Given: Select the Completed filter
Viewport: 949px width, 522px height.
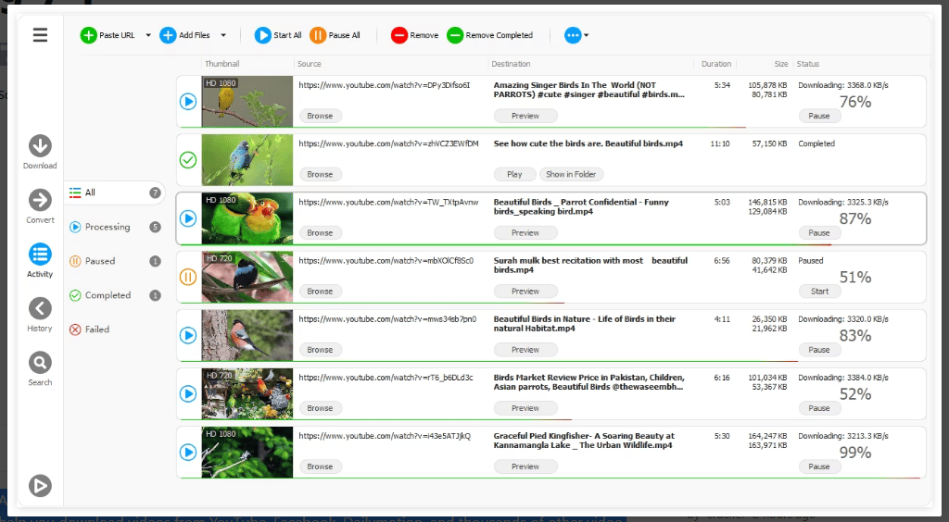Looking at the screenshot, I should (114, 295).
